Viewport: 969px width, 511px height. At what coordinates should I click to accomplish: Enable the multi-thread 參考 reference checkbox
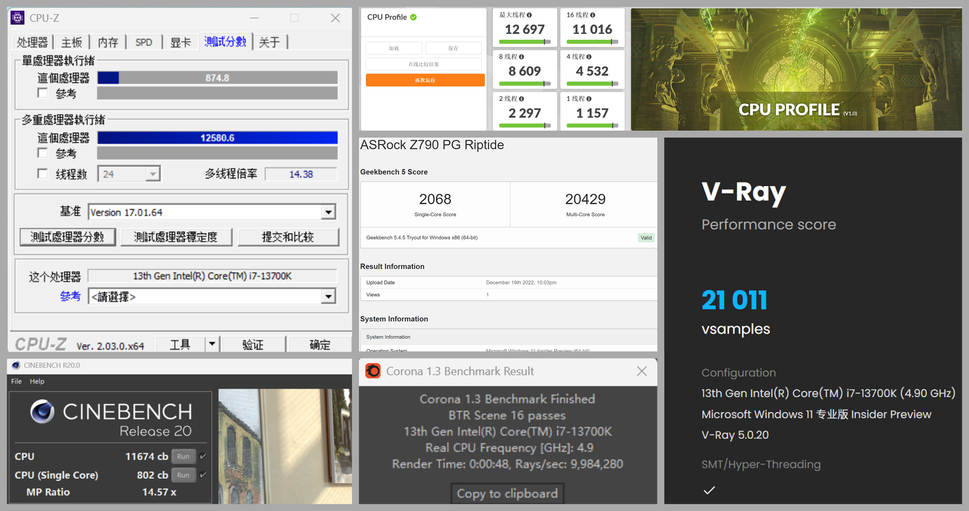point(43,153)
